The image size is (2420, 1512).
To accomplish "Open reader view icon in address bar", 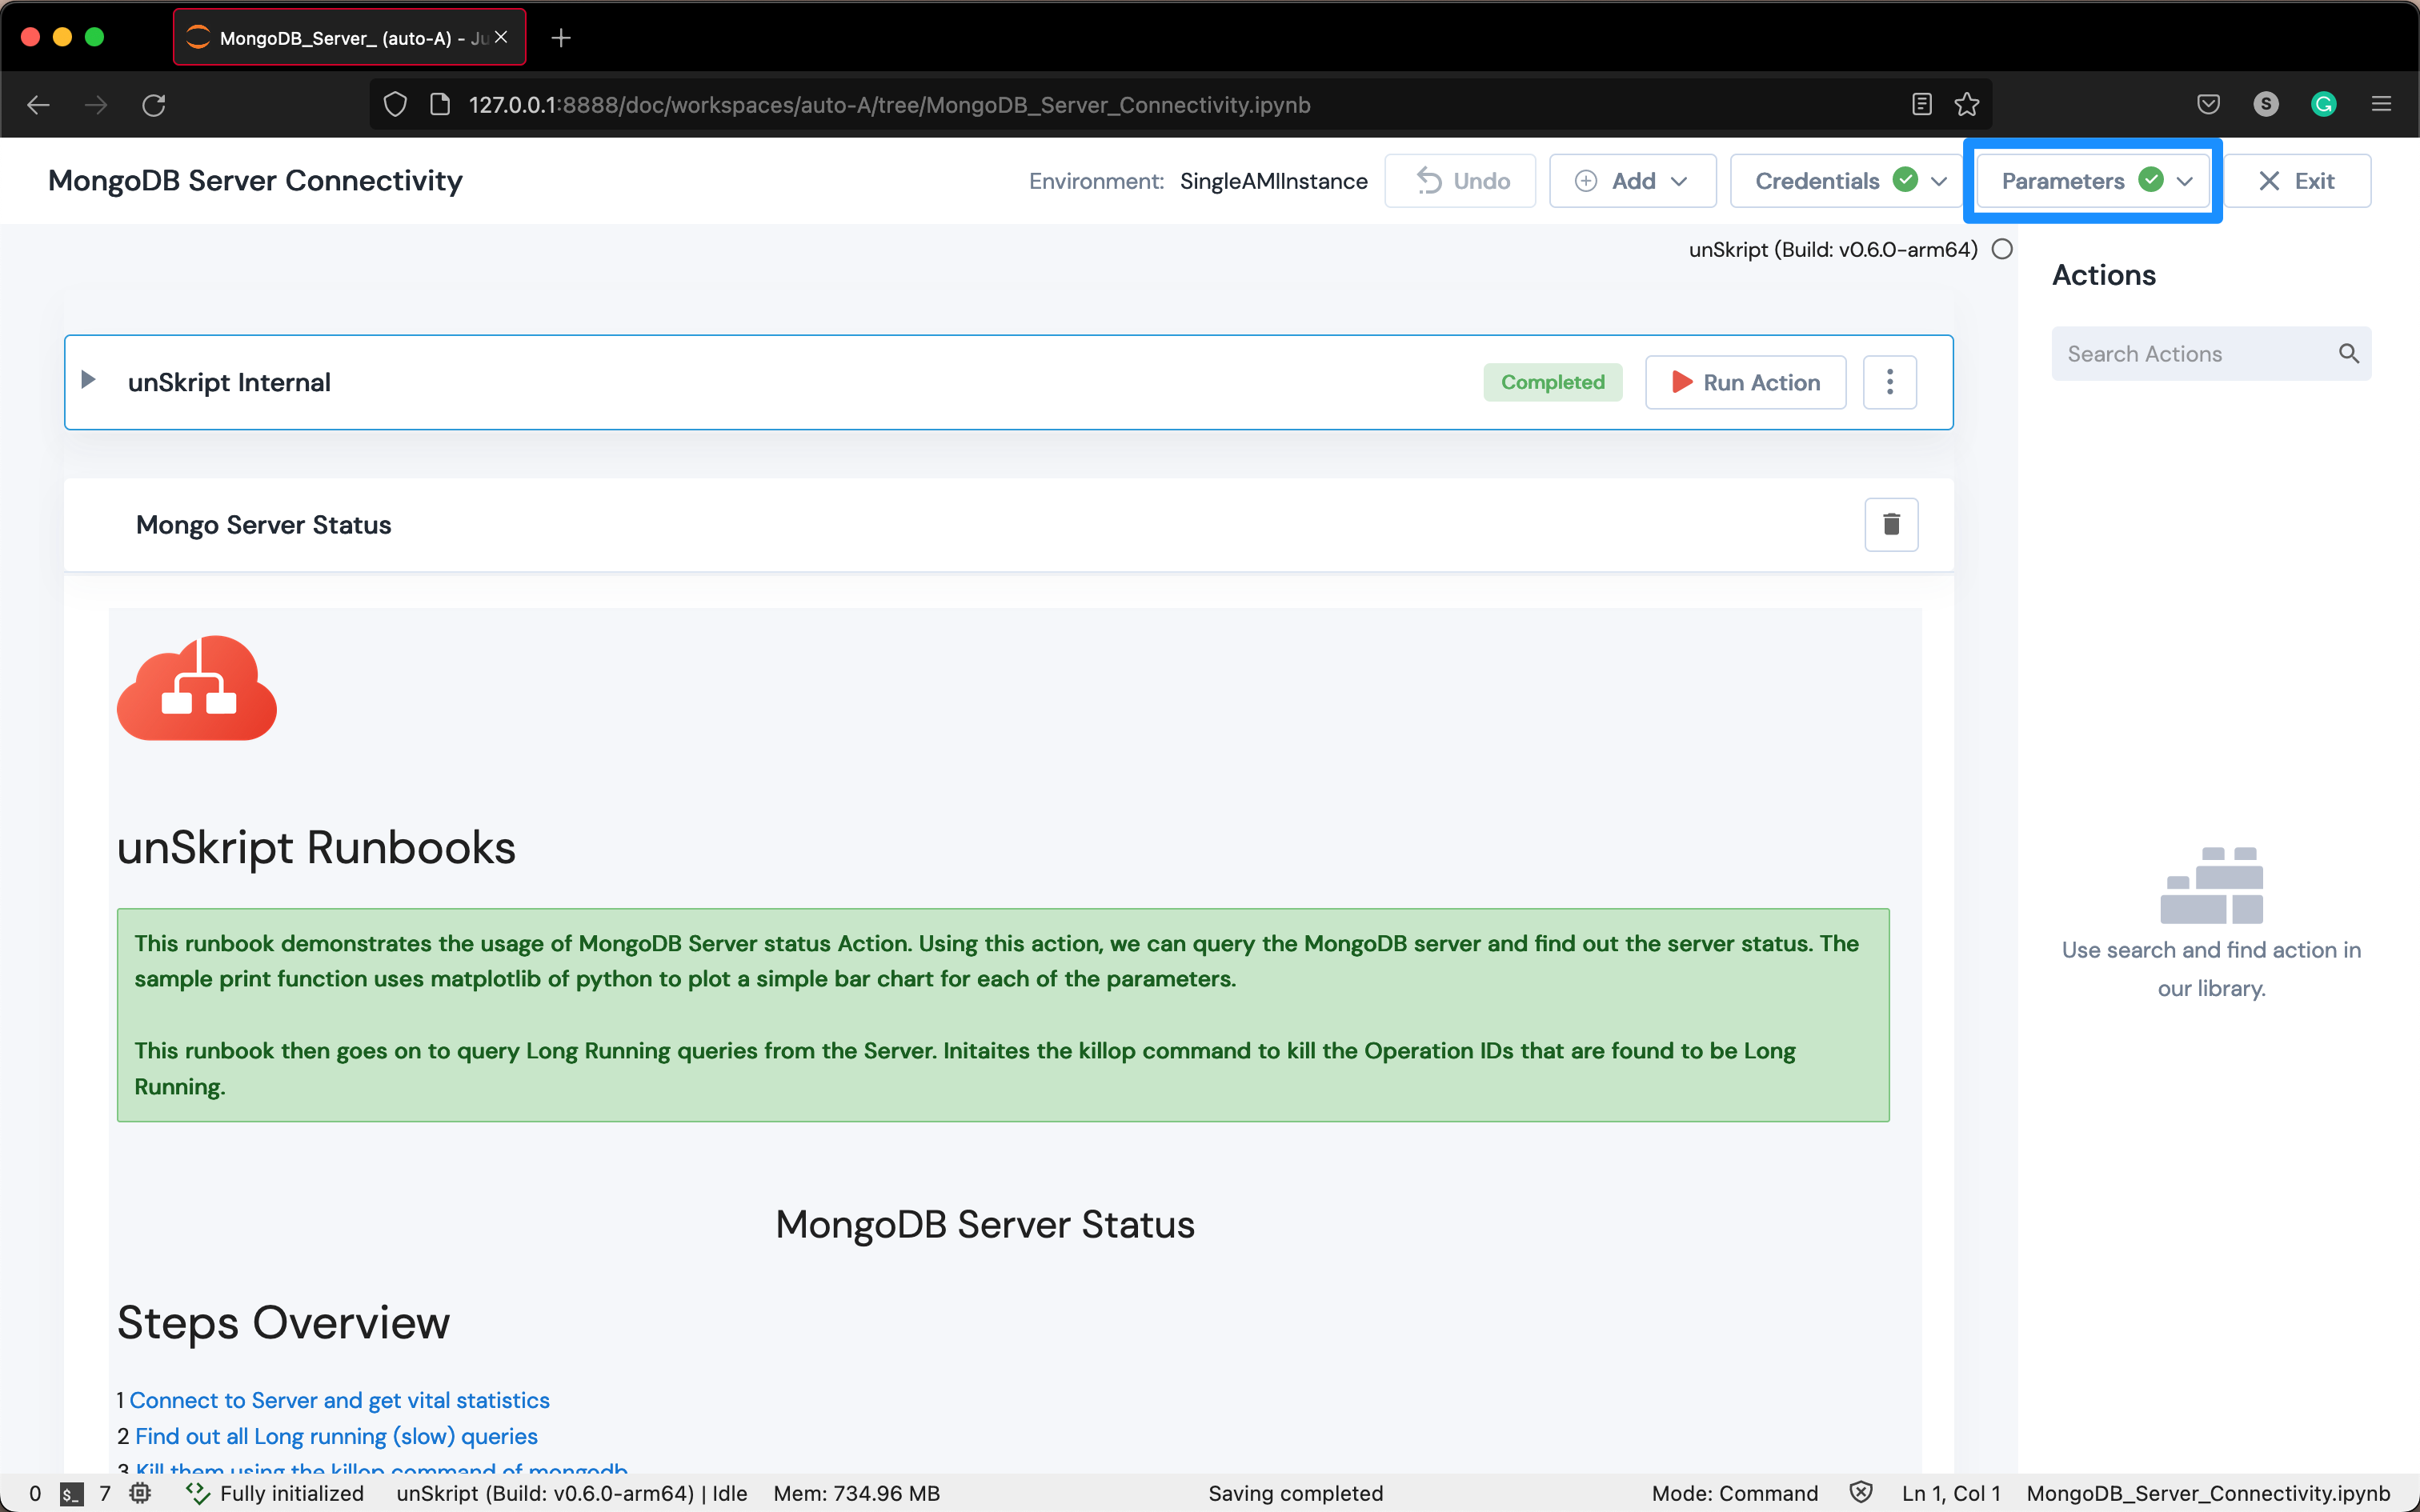I will (1921, 105).
